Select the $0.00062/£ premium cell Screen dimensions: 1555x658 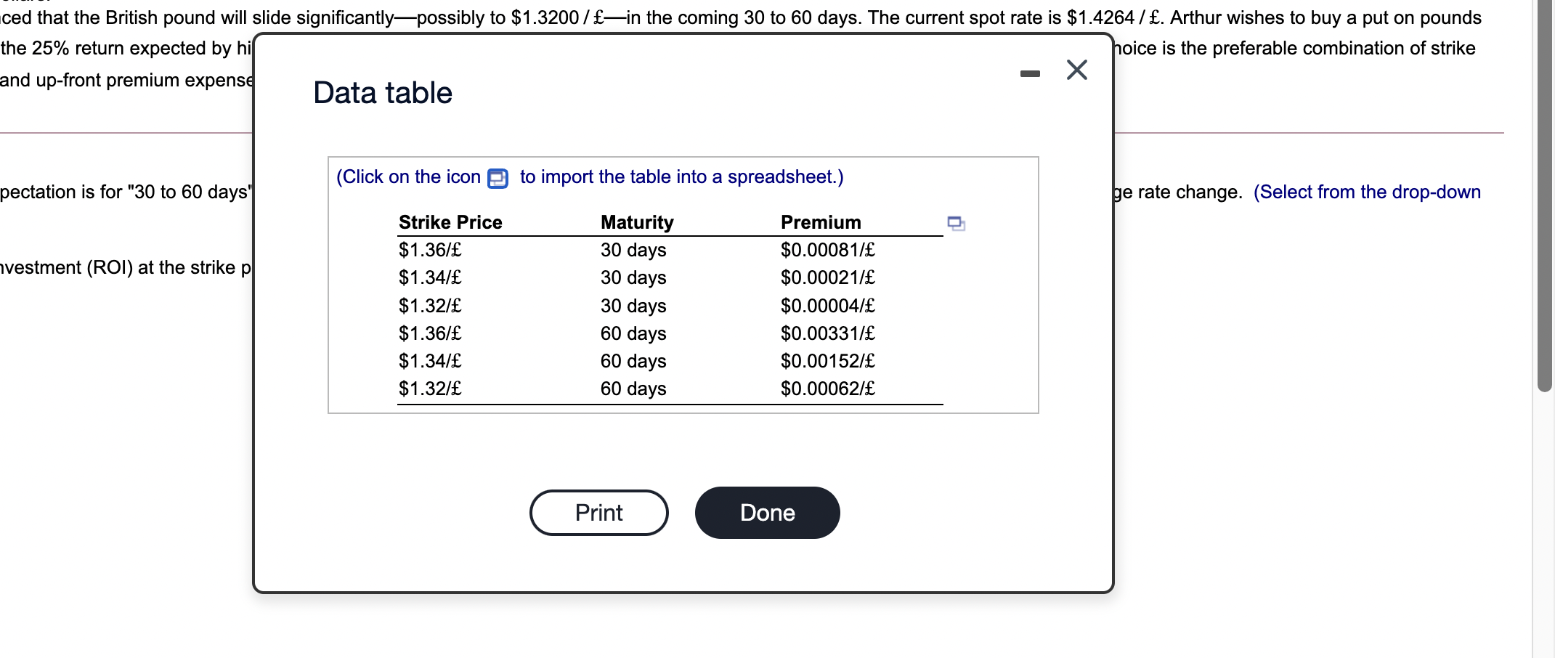(x=827, y=389)
